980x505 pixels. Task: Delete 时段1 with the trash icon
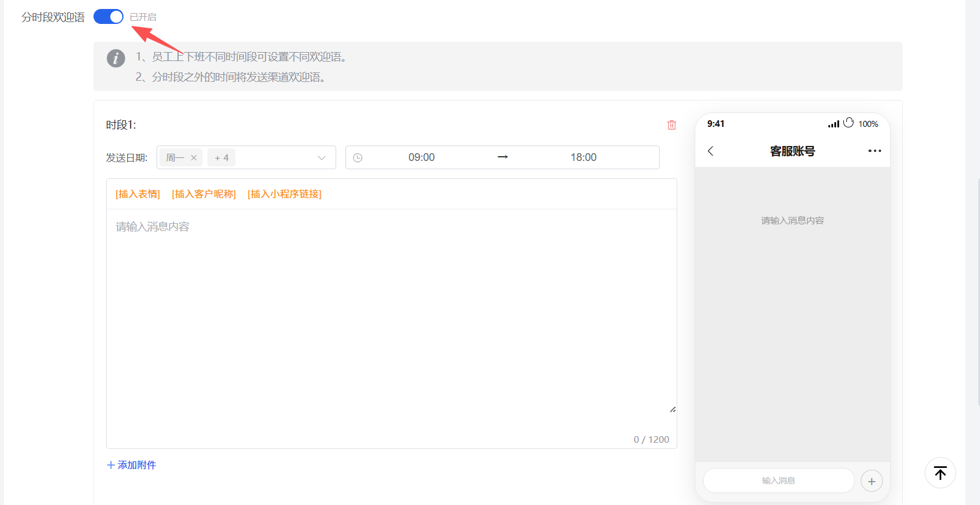[672, 124]
